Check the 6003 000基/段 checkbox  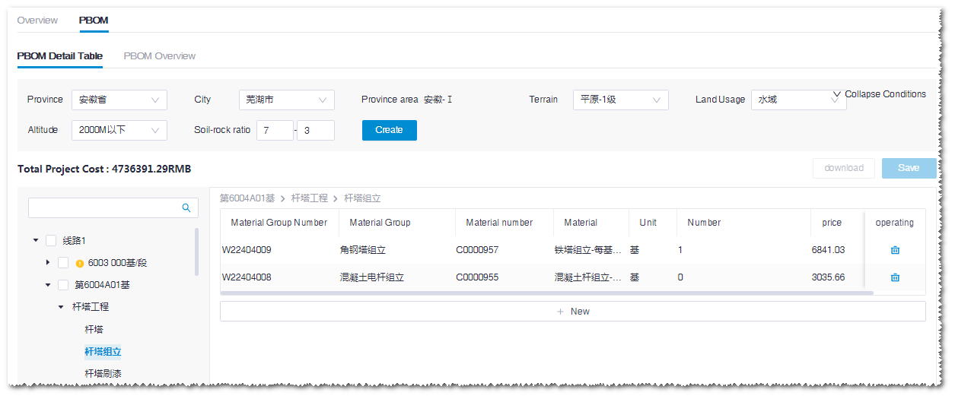[x=63, y=263]
